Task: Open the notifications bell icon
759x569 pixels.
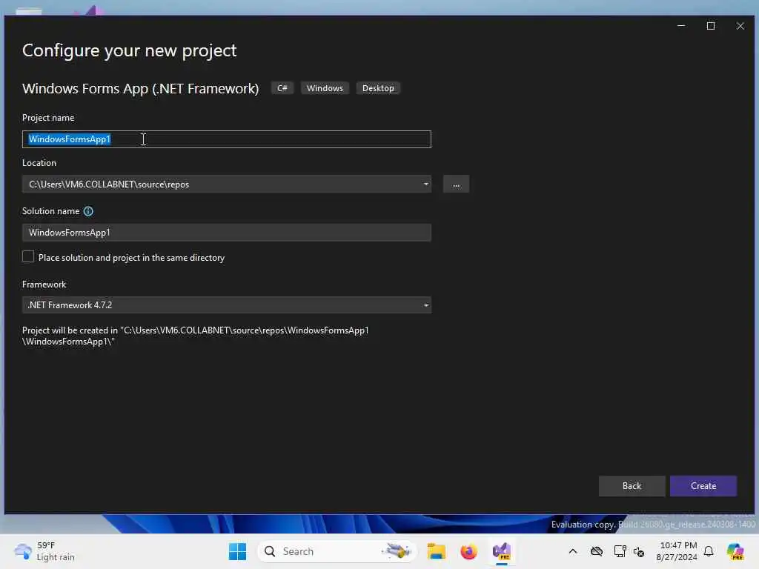Action: point(709,551)
